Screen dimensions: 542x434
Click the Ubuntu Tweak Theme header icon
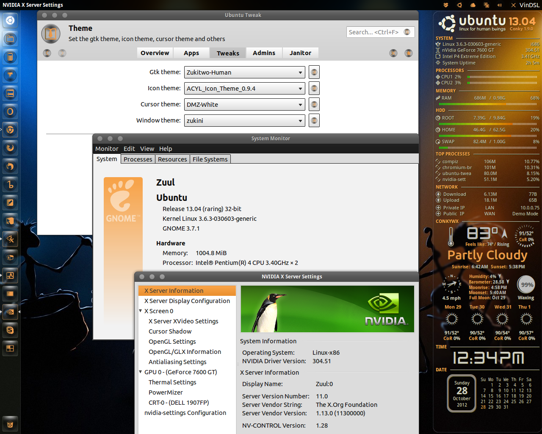click(51, 34)
